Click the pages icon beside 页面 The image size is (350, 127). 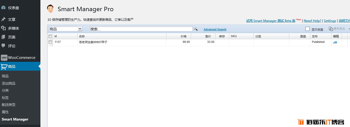(x=3, y=37)
